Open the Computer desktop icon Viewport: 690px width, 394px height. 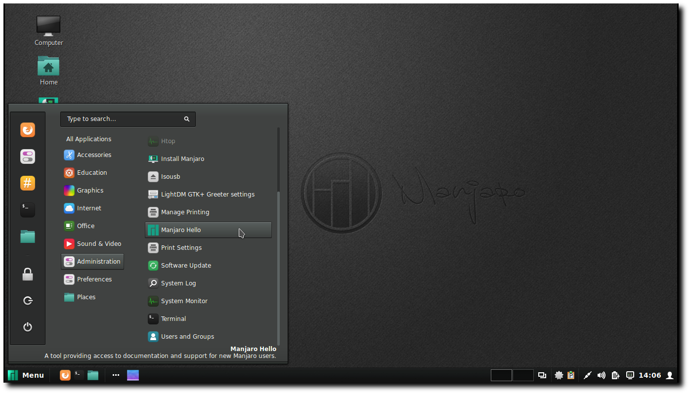[x=48, y=31]
